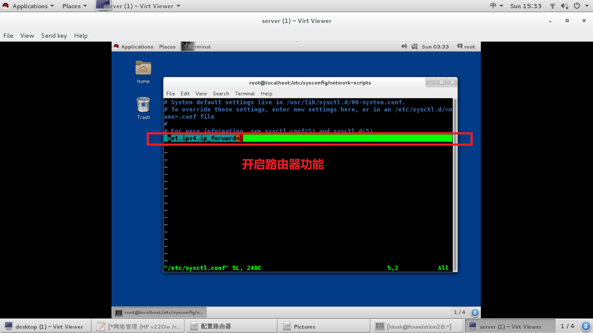Click Terminal entry in guest top panel

pos(196,46)
